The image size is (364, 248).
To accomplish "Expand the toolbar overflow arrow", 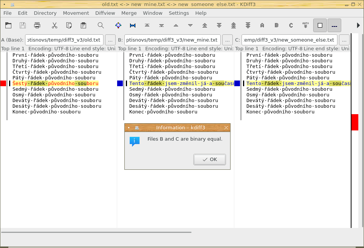I will (x=358, y=25).
